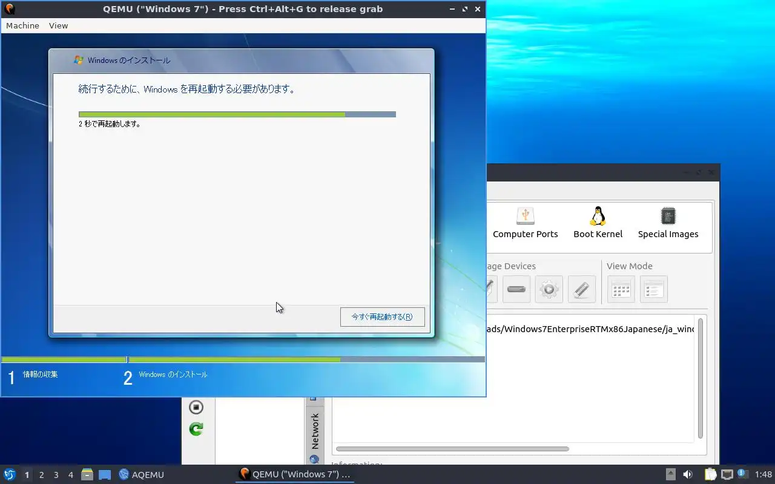Open the Machine menu in QEMU window
The image size is (775, 484).
click(22, 26)
